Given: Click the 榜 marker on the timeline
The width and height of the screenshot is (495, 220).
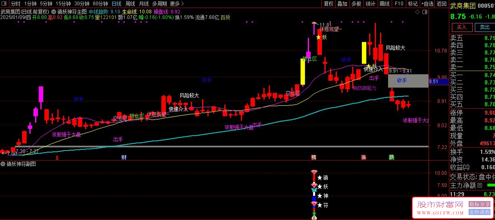Looking at the screenshot, I should coord(314,157).
